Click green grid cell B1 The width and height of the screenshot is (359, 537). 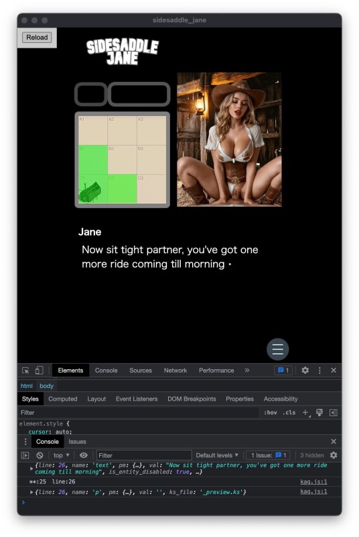(x=93, y=160)
